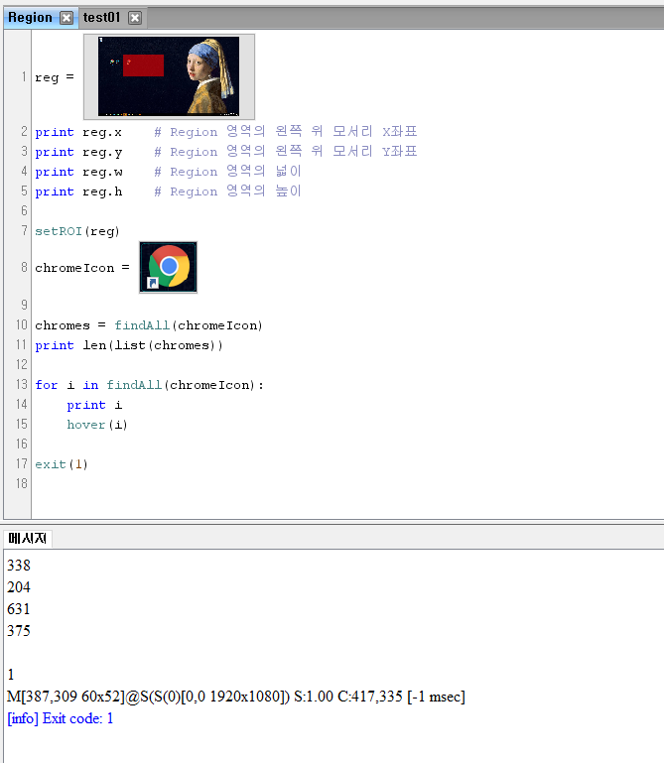Image resolution: width=664 pixels, height=763 pixels.
Task: Close the test01 tab
Action: pos(135,18)
